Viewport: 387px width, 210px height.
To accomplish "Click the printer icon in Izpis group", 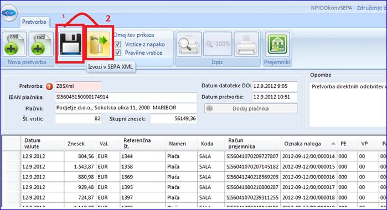I will click(x=246, y=44).
